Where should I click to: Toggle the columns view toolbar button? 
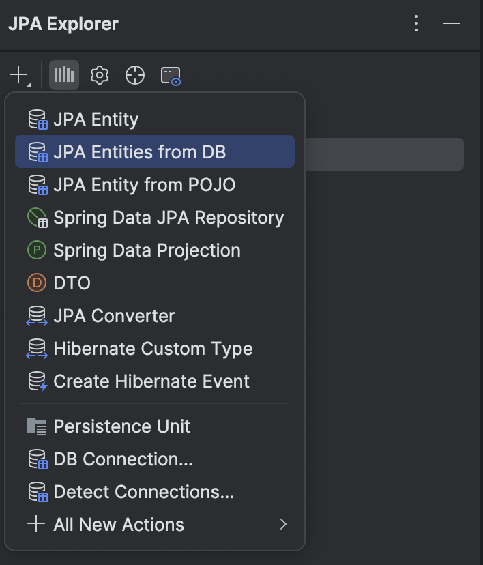64,75
